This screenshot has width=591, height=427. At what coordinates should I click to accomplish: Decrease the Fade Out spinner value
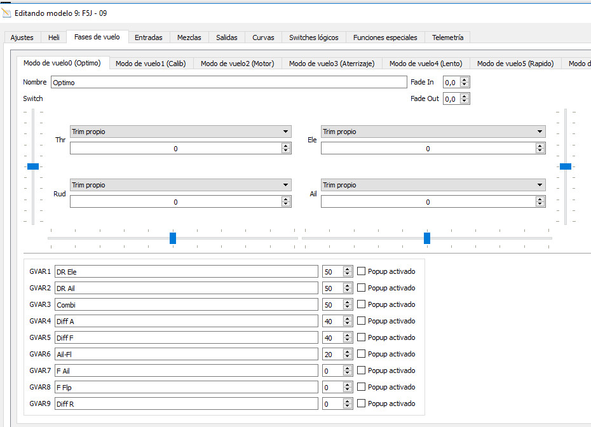465,102
